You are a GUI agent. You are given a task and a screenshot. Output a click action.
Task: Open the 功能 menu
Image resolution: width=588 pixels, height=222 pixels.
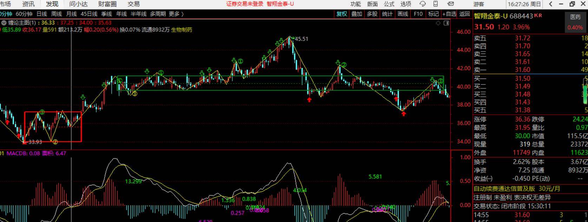point(356,4)
